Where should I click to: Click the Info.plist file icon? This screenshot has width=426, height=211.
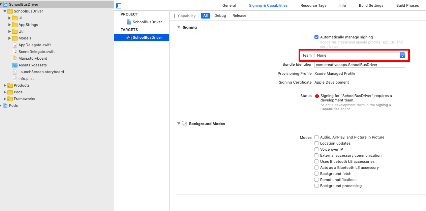coord(15,79)
